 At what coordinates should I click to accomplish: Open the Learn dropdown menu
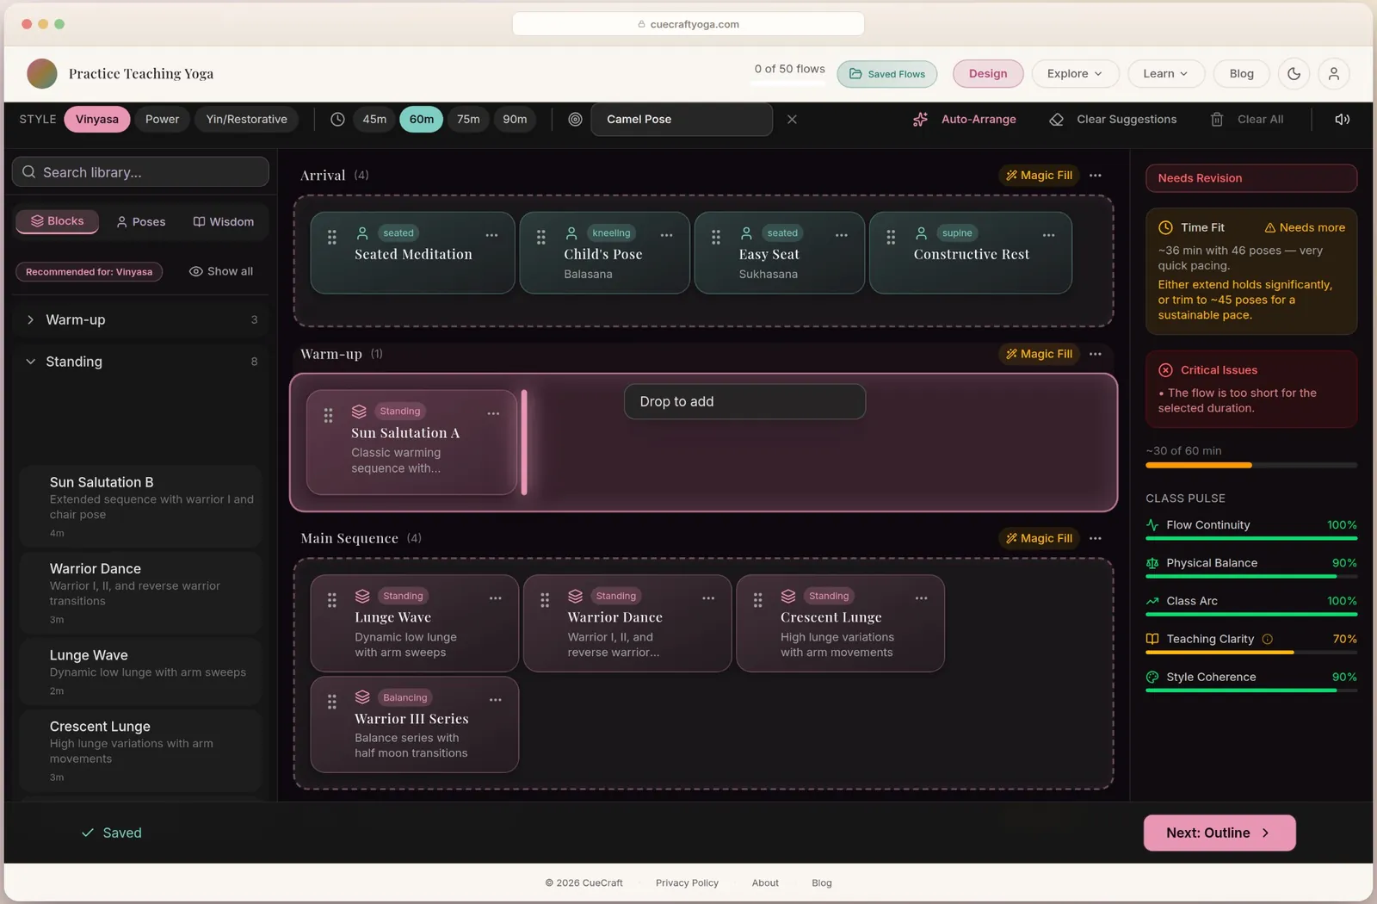pyautogui.click(x=1165, y=74)
